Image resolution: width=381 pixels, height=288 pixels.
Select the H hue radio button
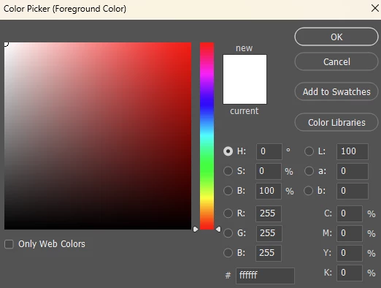click(x=228, y=151)
